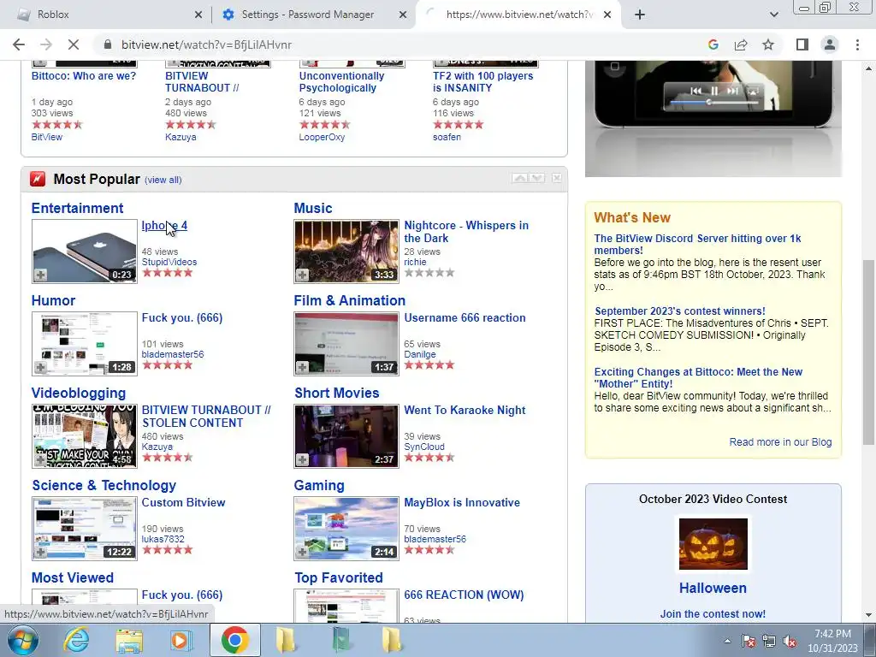Viewport: 876px width, 657px height.
Task: Open the Halloween contest pumpkin image
Action: 713,543
